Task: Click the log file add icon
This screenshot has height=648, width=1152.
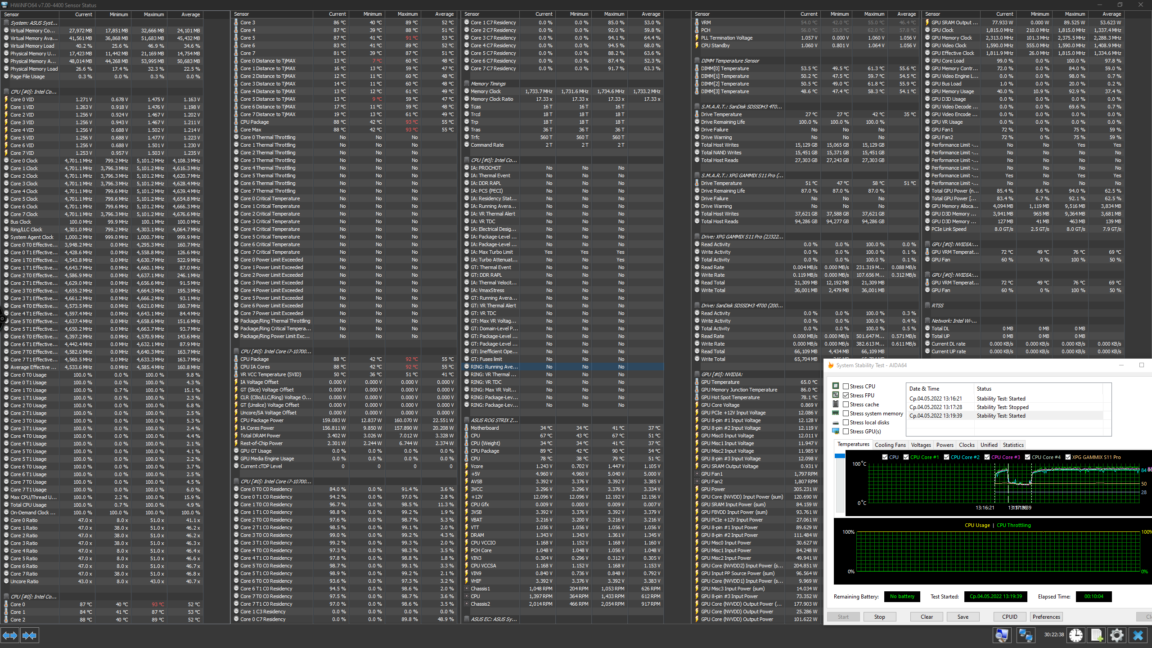Action: [1097, 635]
